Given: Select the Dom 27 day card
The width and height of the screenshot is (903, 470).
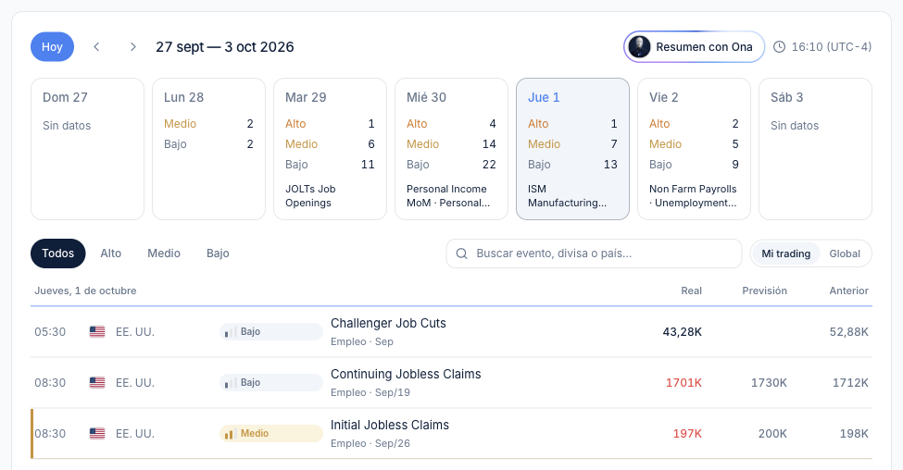Looking at the screenshot, I should point(88,149).
